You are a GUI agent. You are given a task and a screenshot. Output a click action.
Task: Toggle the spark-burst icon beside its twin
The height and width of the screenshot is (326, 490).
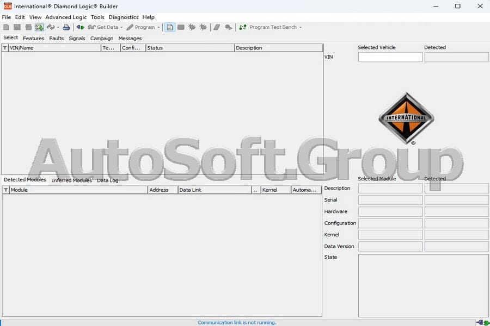pos(203,27)
